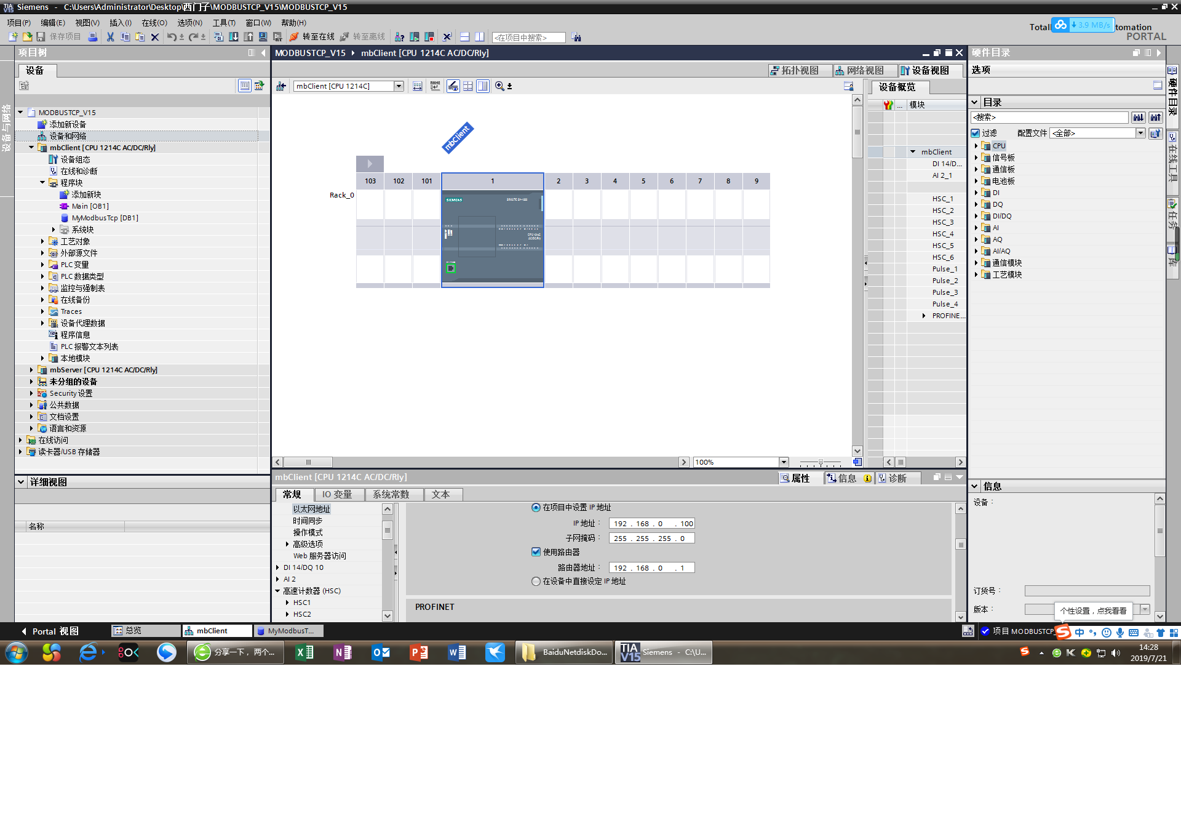Switch to the IO 变量 properties tab
Image resolution: width=1181 pixels, height=837 pixels.
(337, 494)
